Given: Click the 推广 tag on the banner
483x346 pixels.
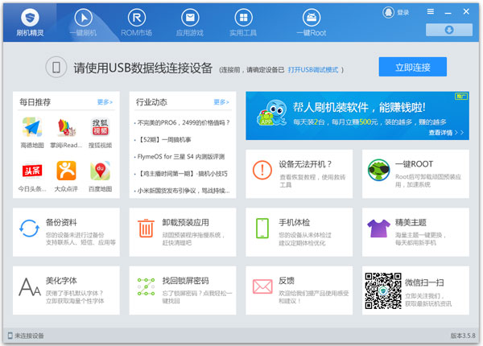Looking at the screenshot, I should click(x=461, y=97).
